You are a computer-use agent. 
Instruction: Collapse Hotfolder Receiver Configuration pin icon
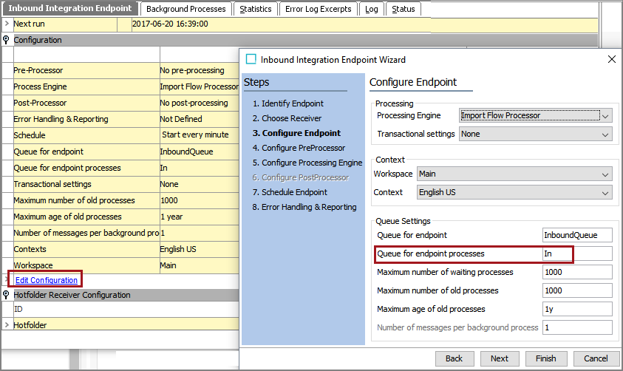(x=6, y=295)
